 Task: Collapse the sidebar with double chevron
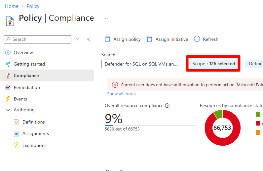[89, 39]
